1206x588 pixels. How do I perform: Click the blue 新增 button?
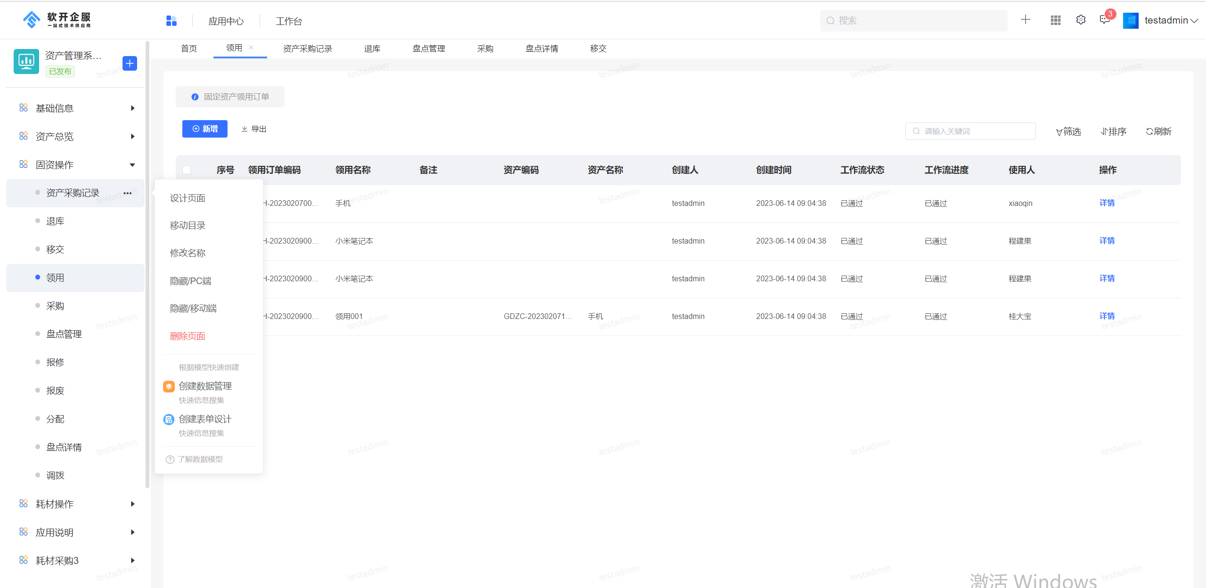204,129
